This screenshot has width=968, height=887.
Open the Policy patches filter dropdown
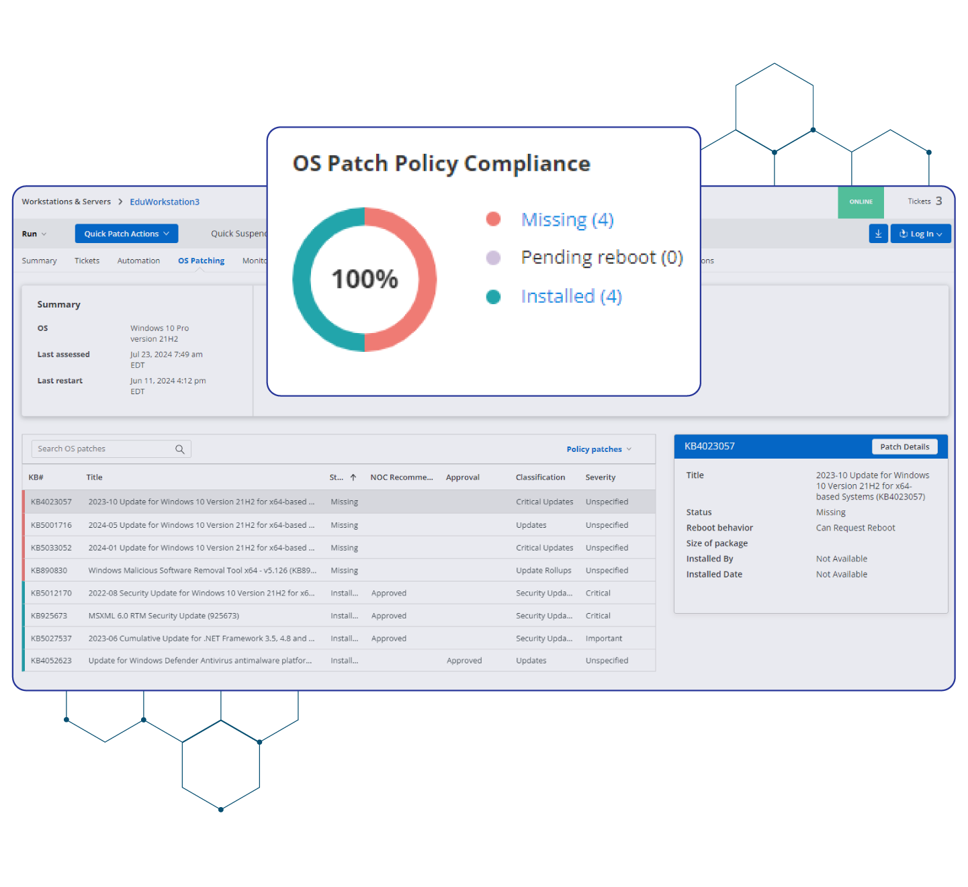[x=599, y=449]
